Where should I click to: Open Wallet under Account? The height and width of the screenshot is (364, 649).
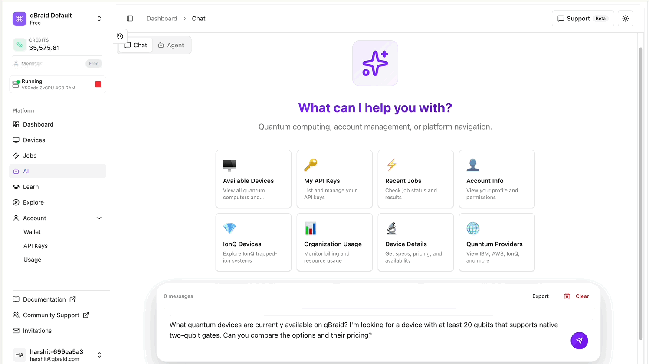click(x=32, y=232)
